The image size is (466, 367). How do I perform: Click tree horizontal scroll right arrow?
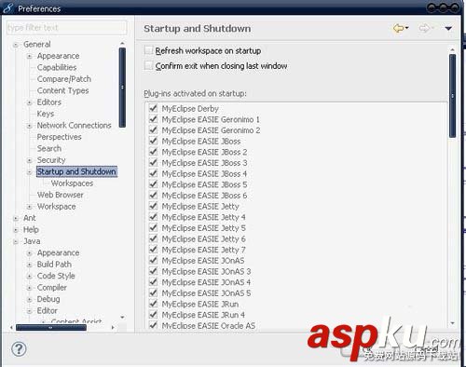113,328
